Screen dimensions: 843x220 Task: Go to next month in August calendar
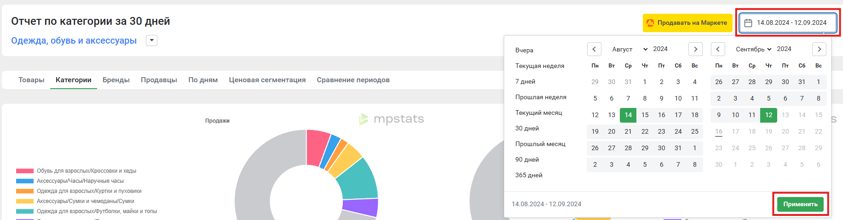pyautogui.click(x=695, y=49)
